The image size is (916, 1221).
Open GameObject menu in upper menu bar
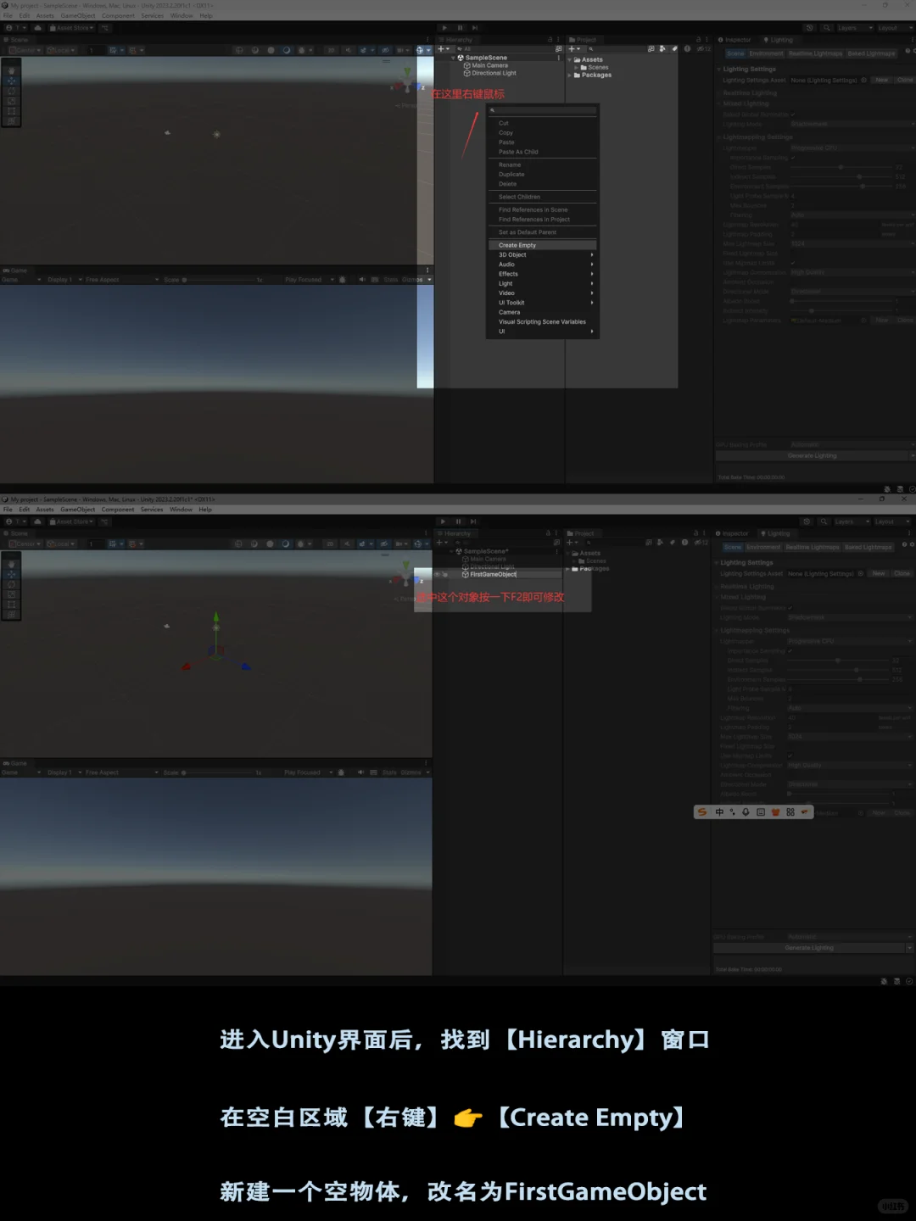78,16
